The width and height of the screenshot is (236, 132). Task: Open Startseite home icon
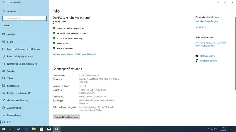4,11
